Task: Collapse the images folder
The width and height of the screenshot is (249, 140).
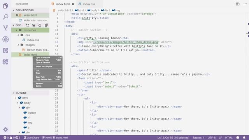Action: (x=18, y=45)
